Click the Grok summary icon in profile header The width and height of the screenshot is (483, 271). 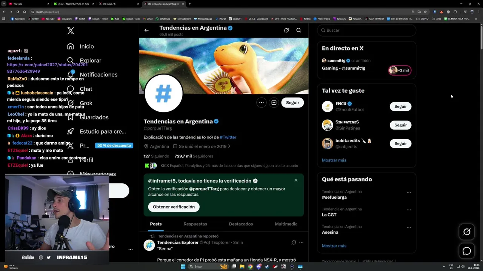pyautogui.click(x=286, y=30)
